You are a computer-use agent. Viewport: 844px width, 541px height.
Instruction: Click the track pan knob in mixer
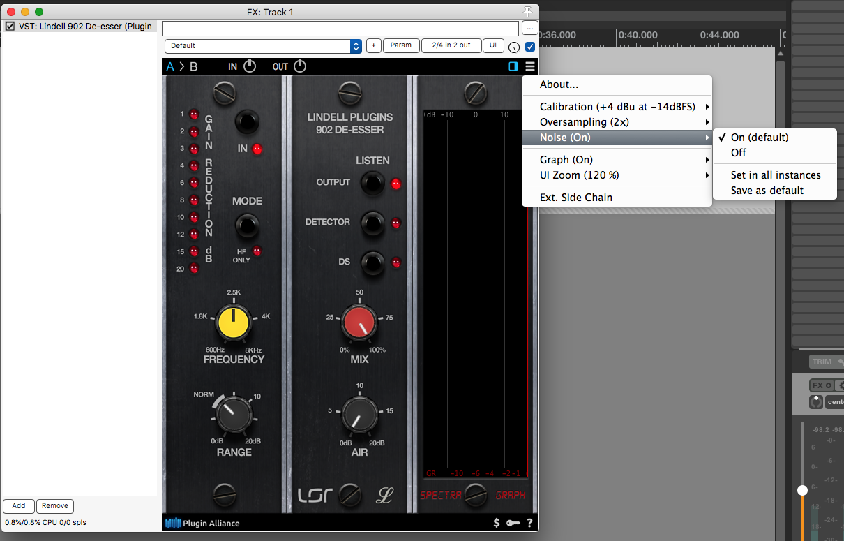(x=815, y=401)
